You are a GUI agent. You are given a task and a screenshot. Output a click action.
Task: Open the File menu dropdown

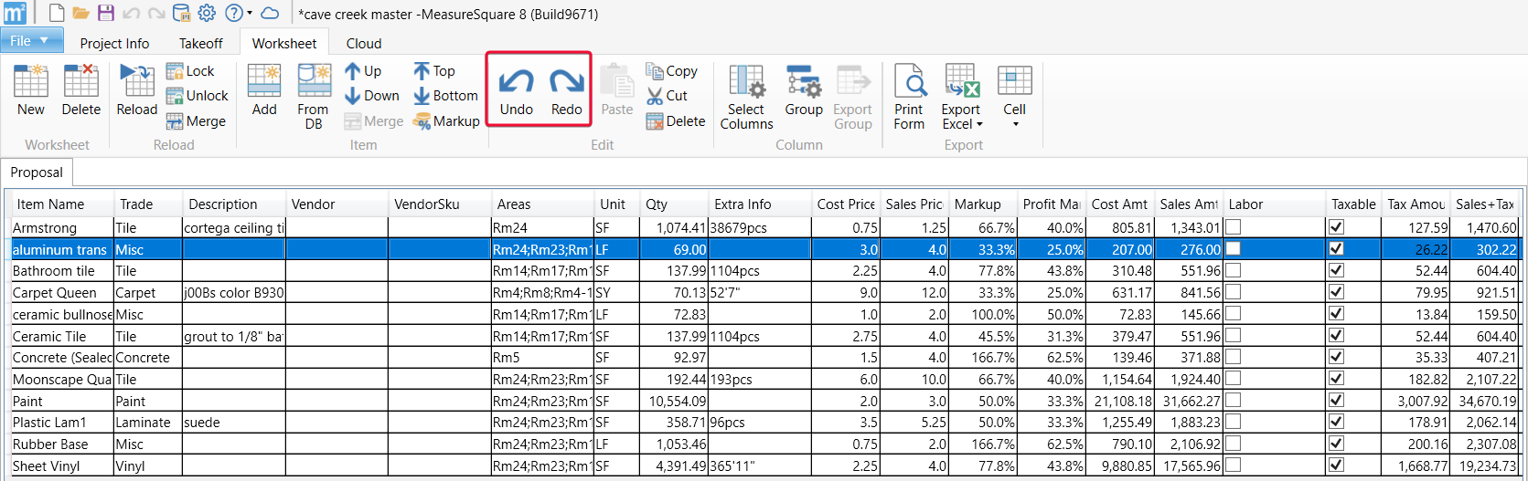31,41
